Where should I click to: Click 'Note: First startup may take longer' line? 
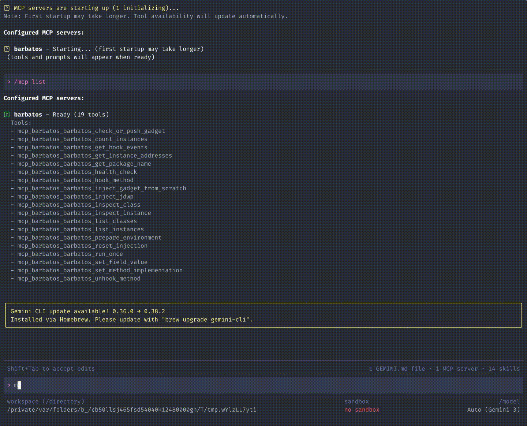click(x=146, y=16)
